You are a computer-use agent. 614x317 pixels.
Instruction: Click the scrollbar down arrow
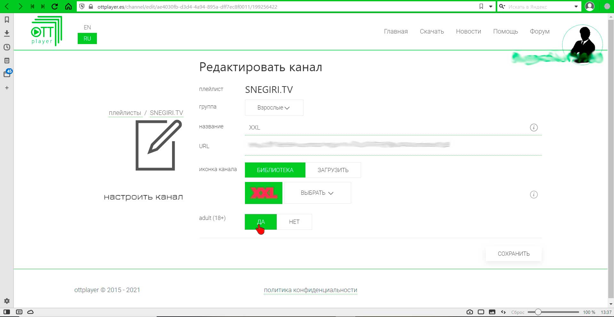[x=611, y=304]
